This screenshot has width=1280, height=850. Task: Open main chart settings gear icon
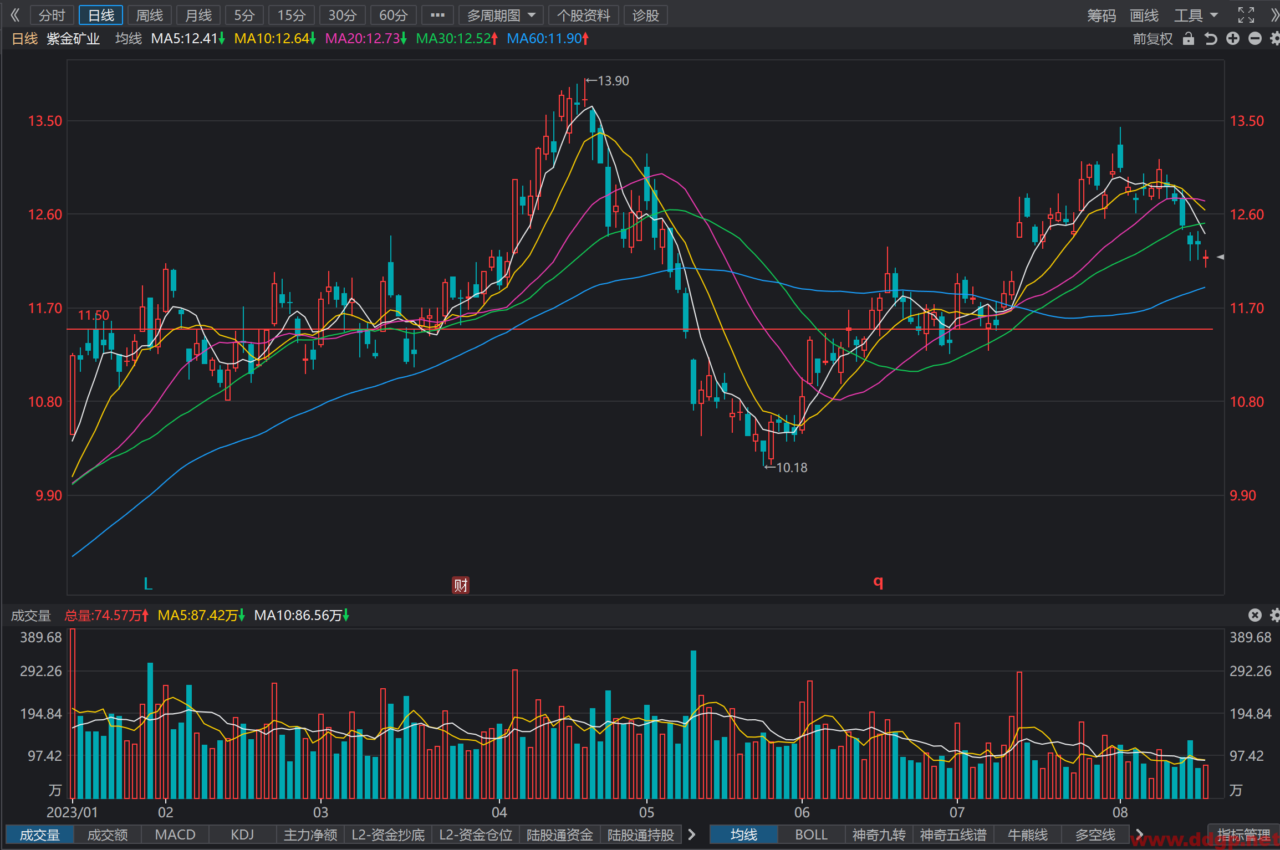tap(1275, 38)
